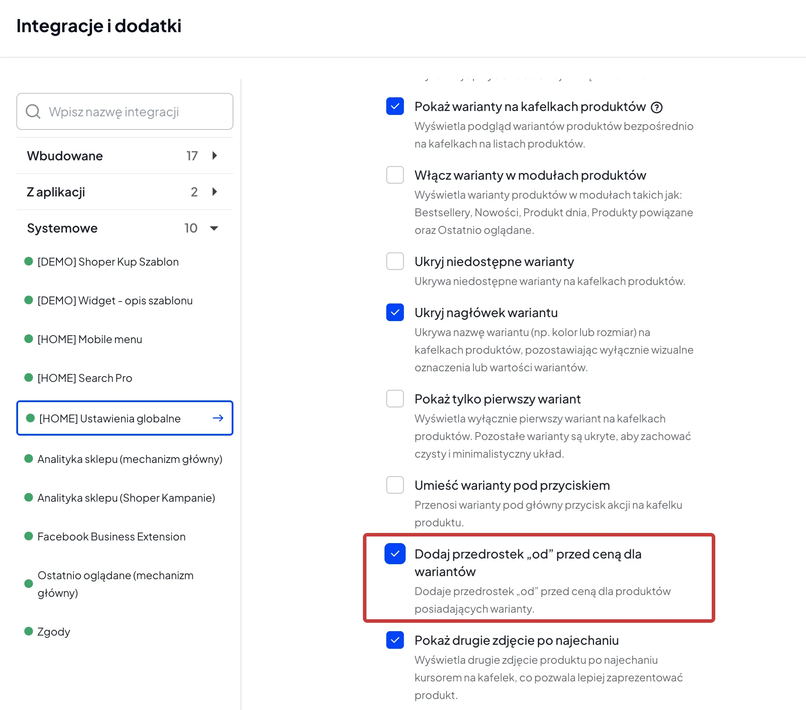Viewport: 806px width, 710px height.
Task: Enable Włącz warianty w modułach produktów
Action: click(395, 175)
